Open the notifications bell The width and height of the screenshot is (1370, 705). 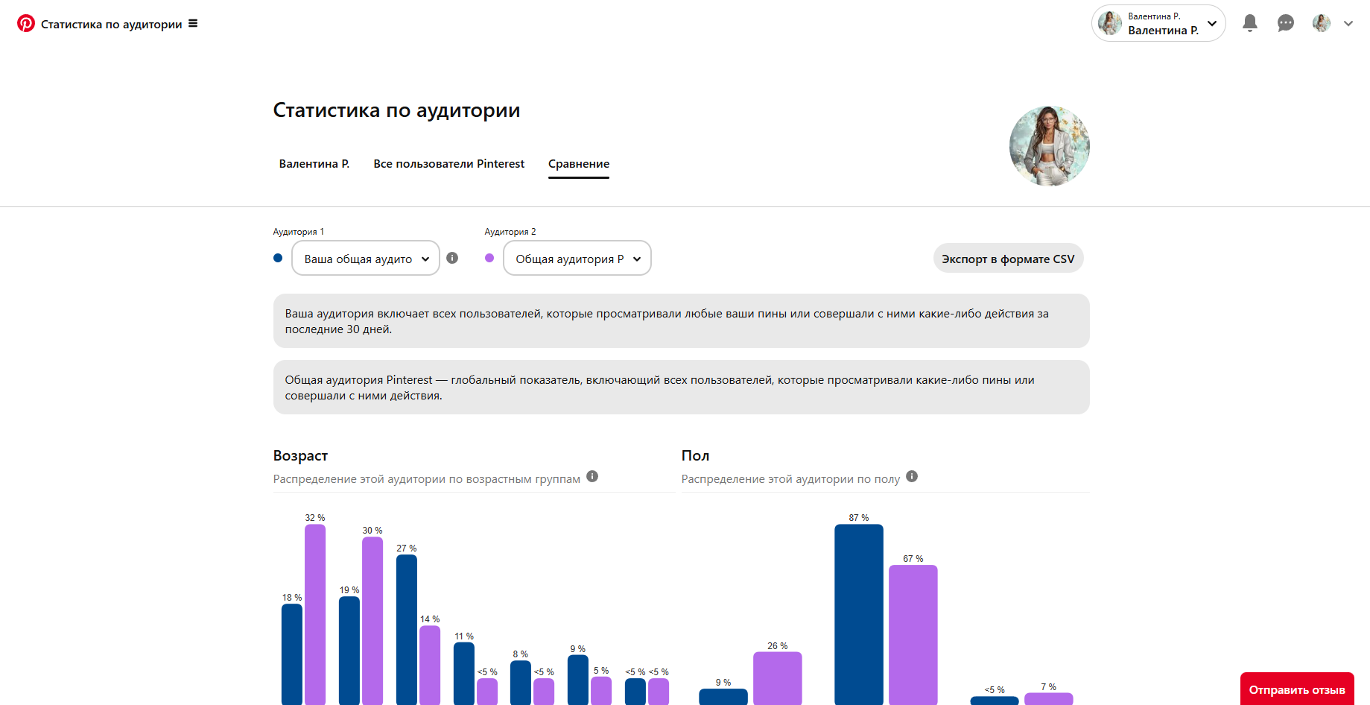click(x=1250, y=23)
